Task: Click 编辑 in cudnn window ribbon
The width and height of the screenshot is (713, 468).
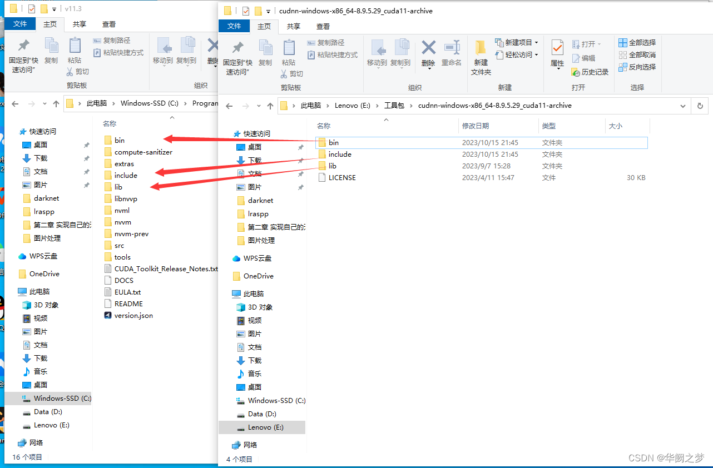Action: tap(583, 58)
